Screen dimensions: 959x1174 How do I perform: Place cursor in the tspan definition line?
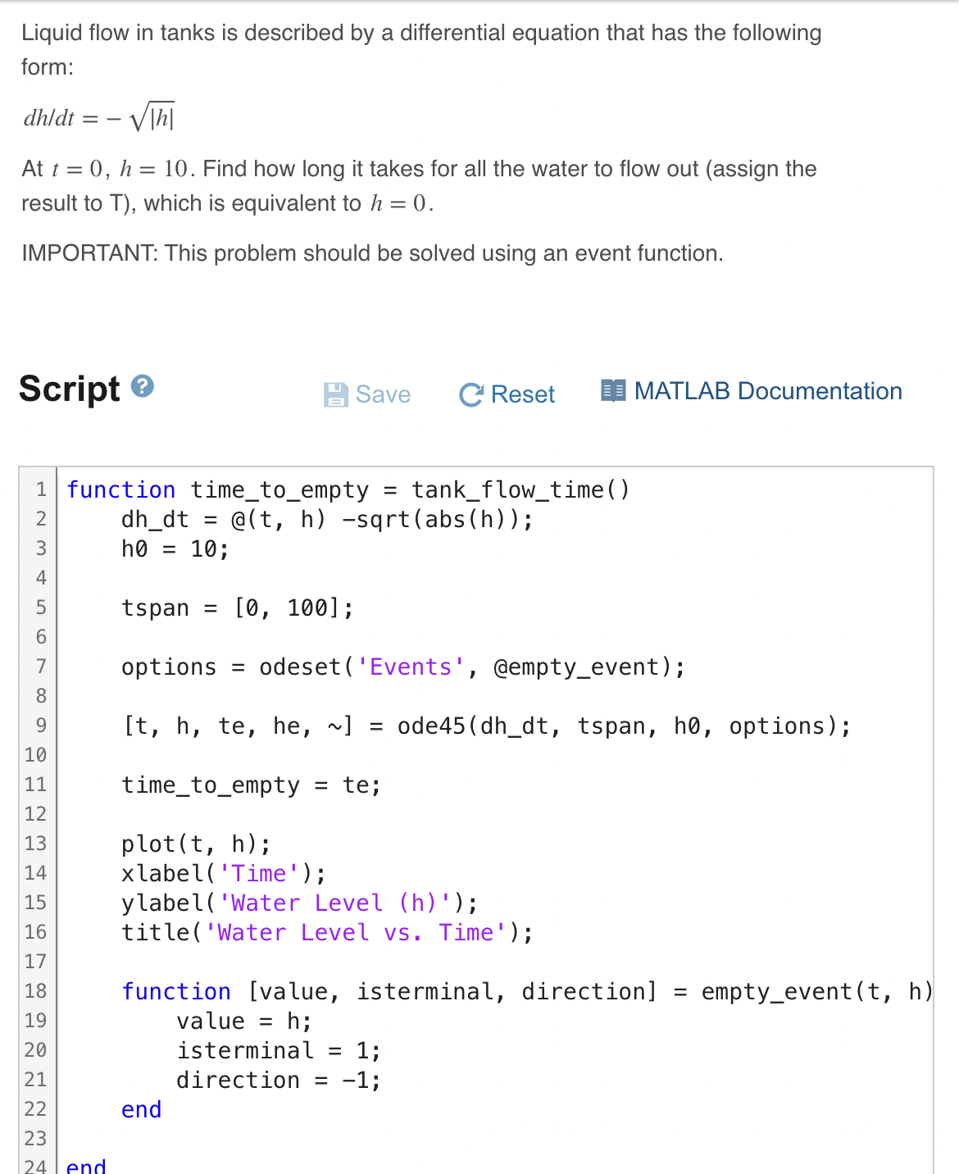point(238,607)
